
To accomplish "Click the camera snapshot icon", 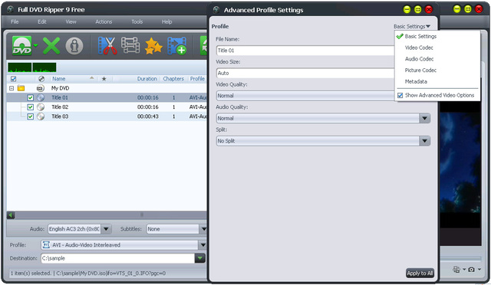I will tap(471, 270).
